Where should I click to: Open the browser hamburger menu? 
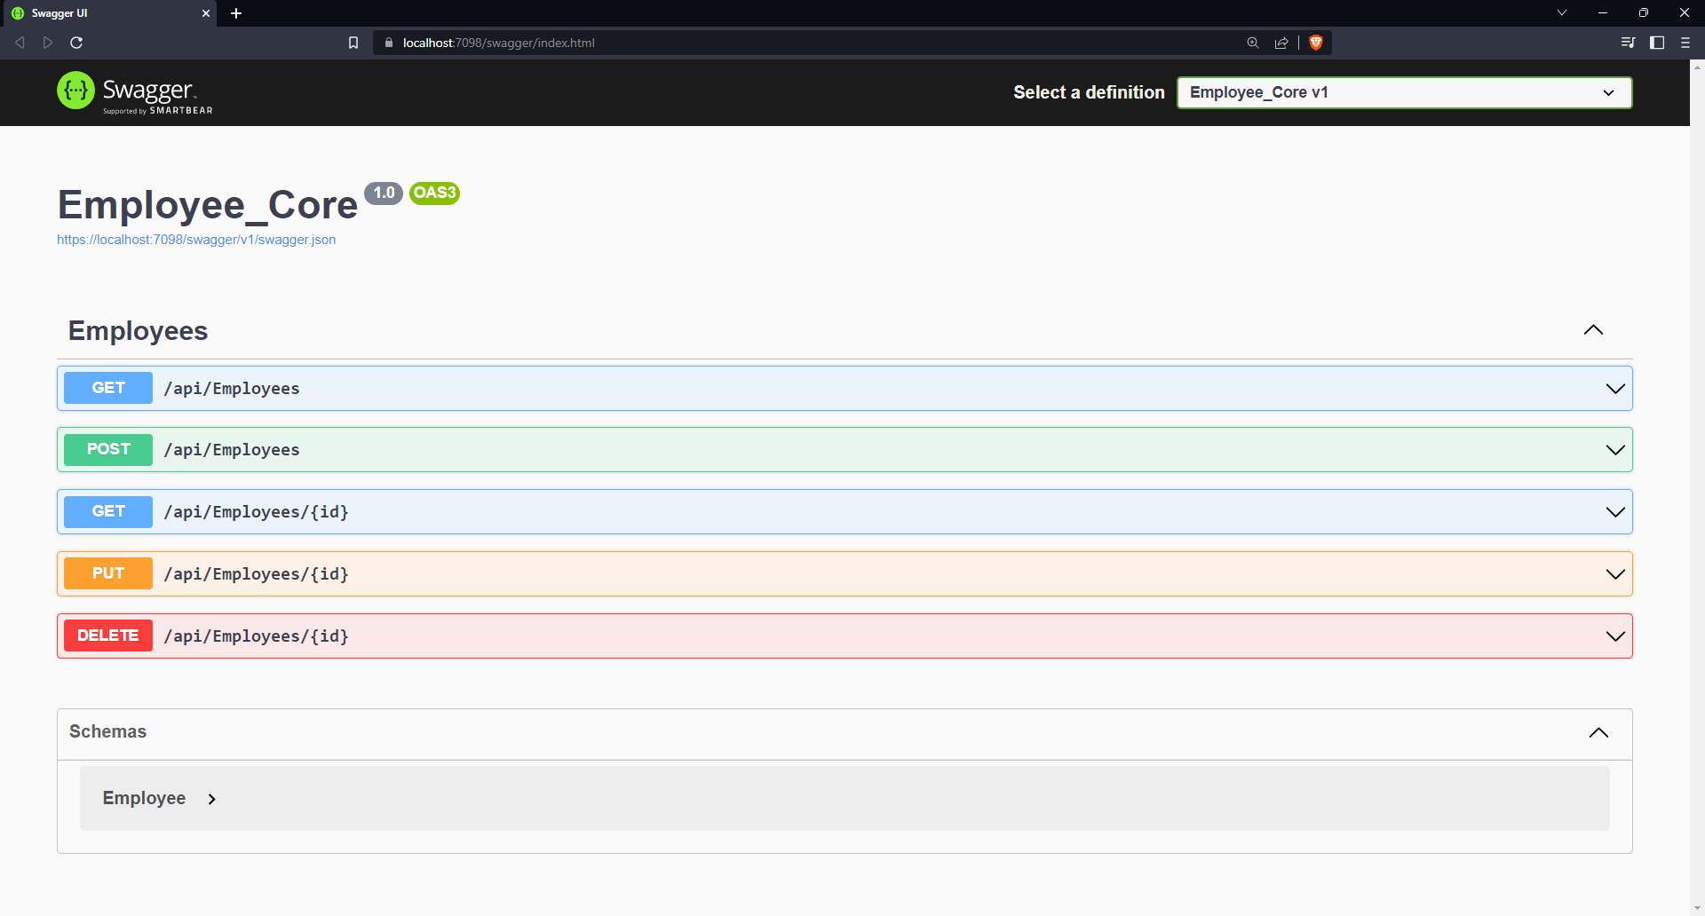1685,43
